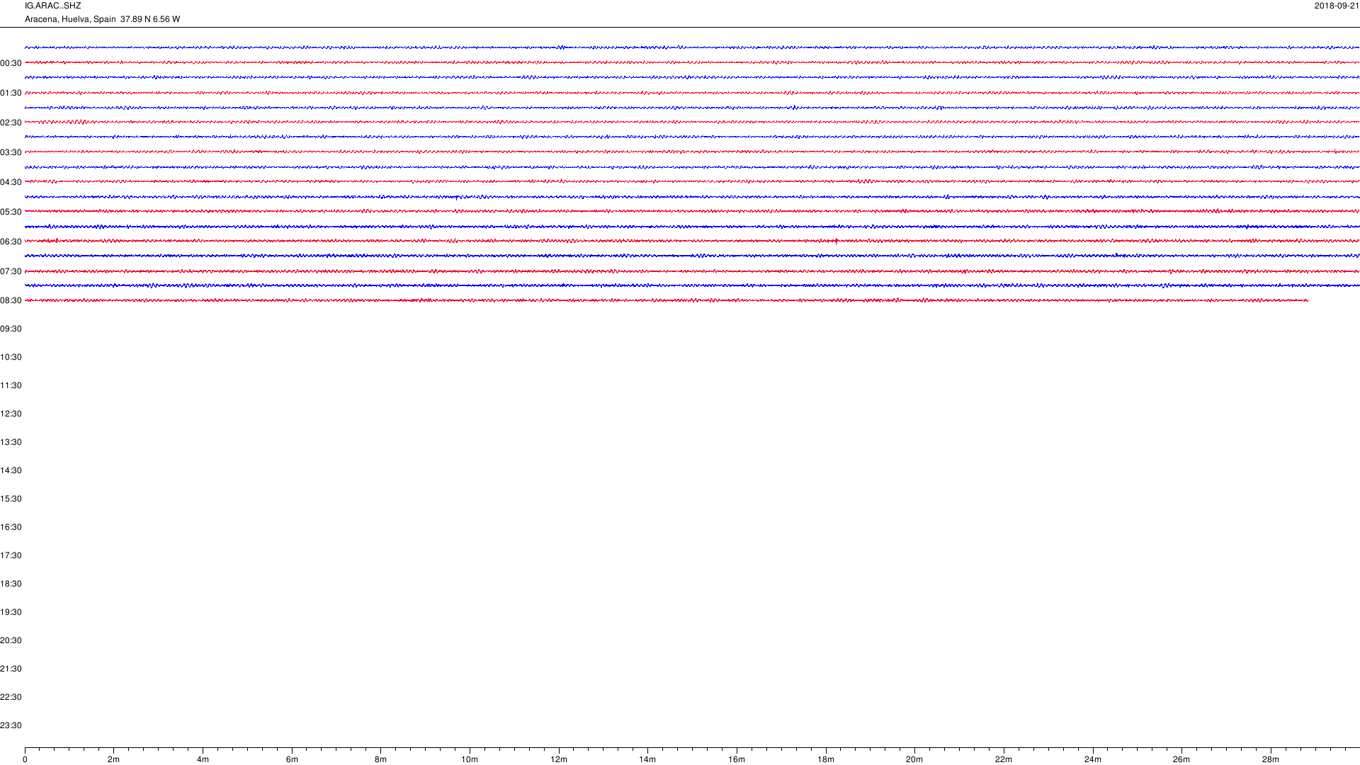Click the 6m axis label
This screenshot has width=1360, height=765.
tap(292, 759)
